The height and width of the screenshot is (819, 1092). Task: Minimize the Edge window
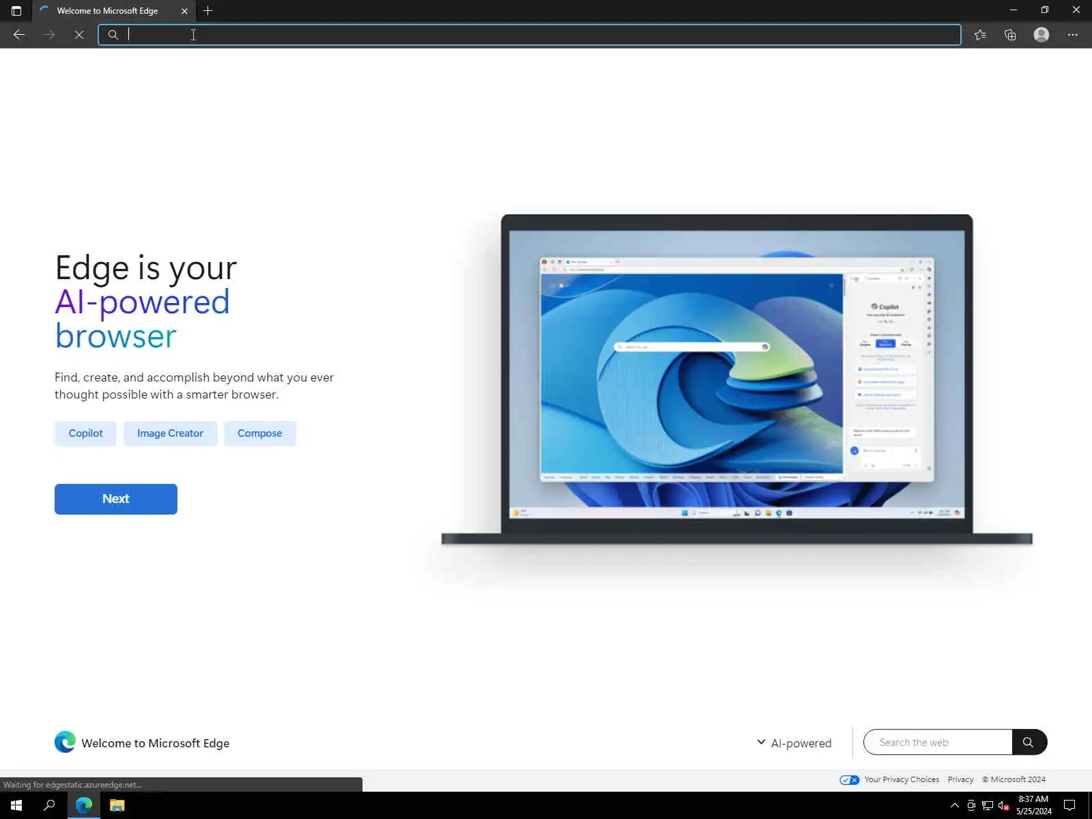pos(1014,10)
